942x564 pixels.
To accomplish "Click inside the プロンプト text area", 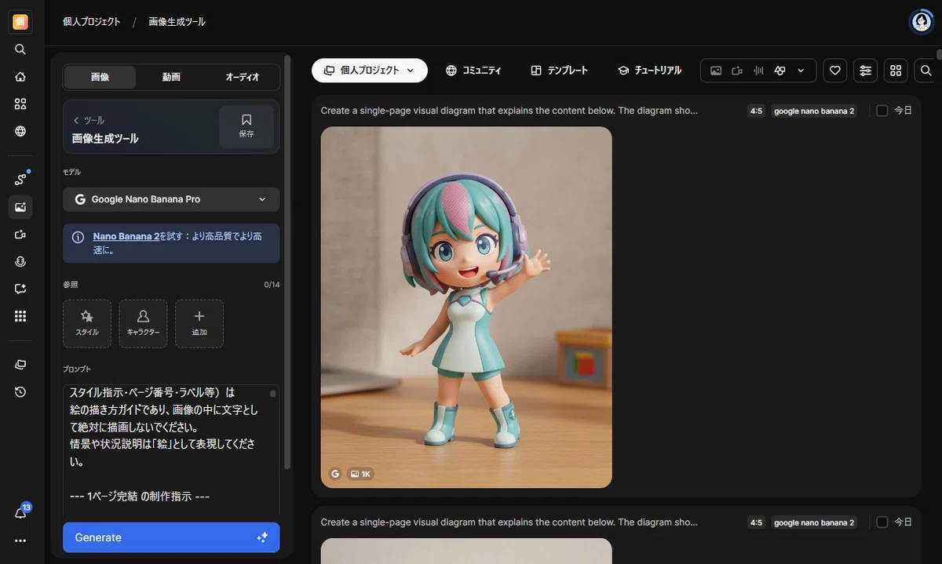I will pos(171,449).
